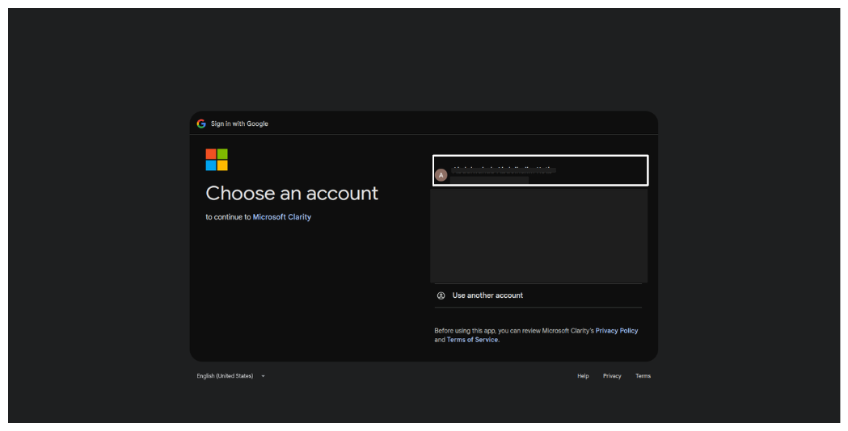Screen dimensions: 848x431
Task: Open the Privacy footer link
Action: (612, 376)
